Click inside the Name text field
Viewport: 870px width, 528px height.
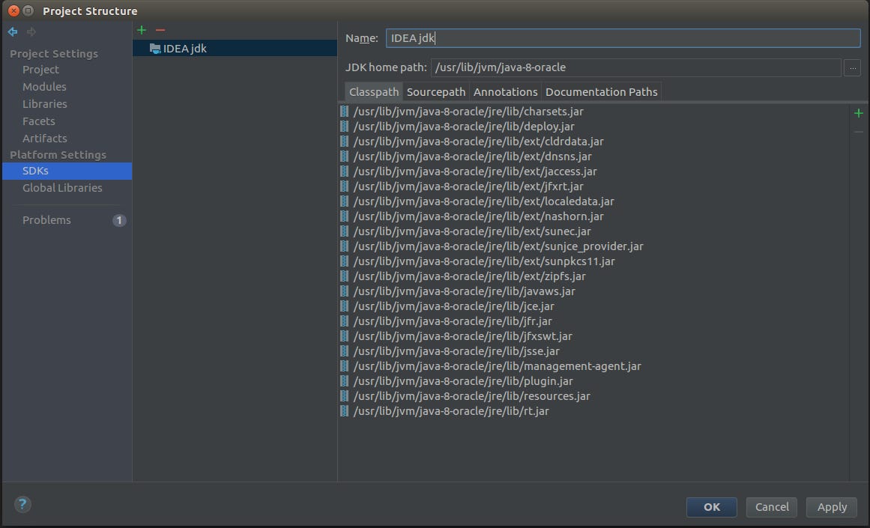click(x=525, y=37)
